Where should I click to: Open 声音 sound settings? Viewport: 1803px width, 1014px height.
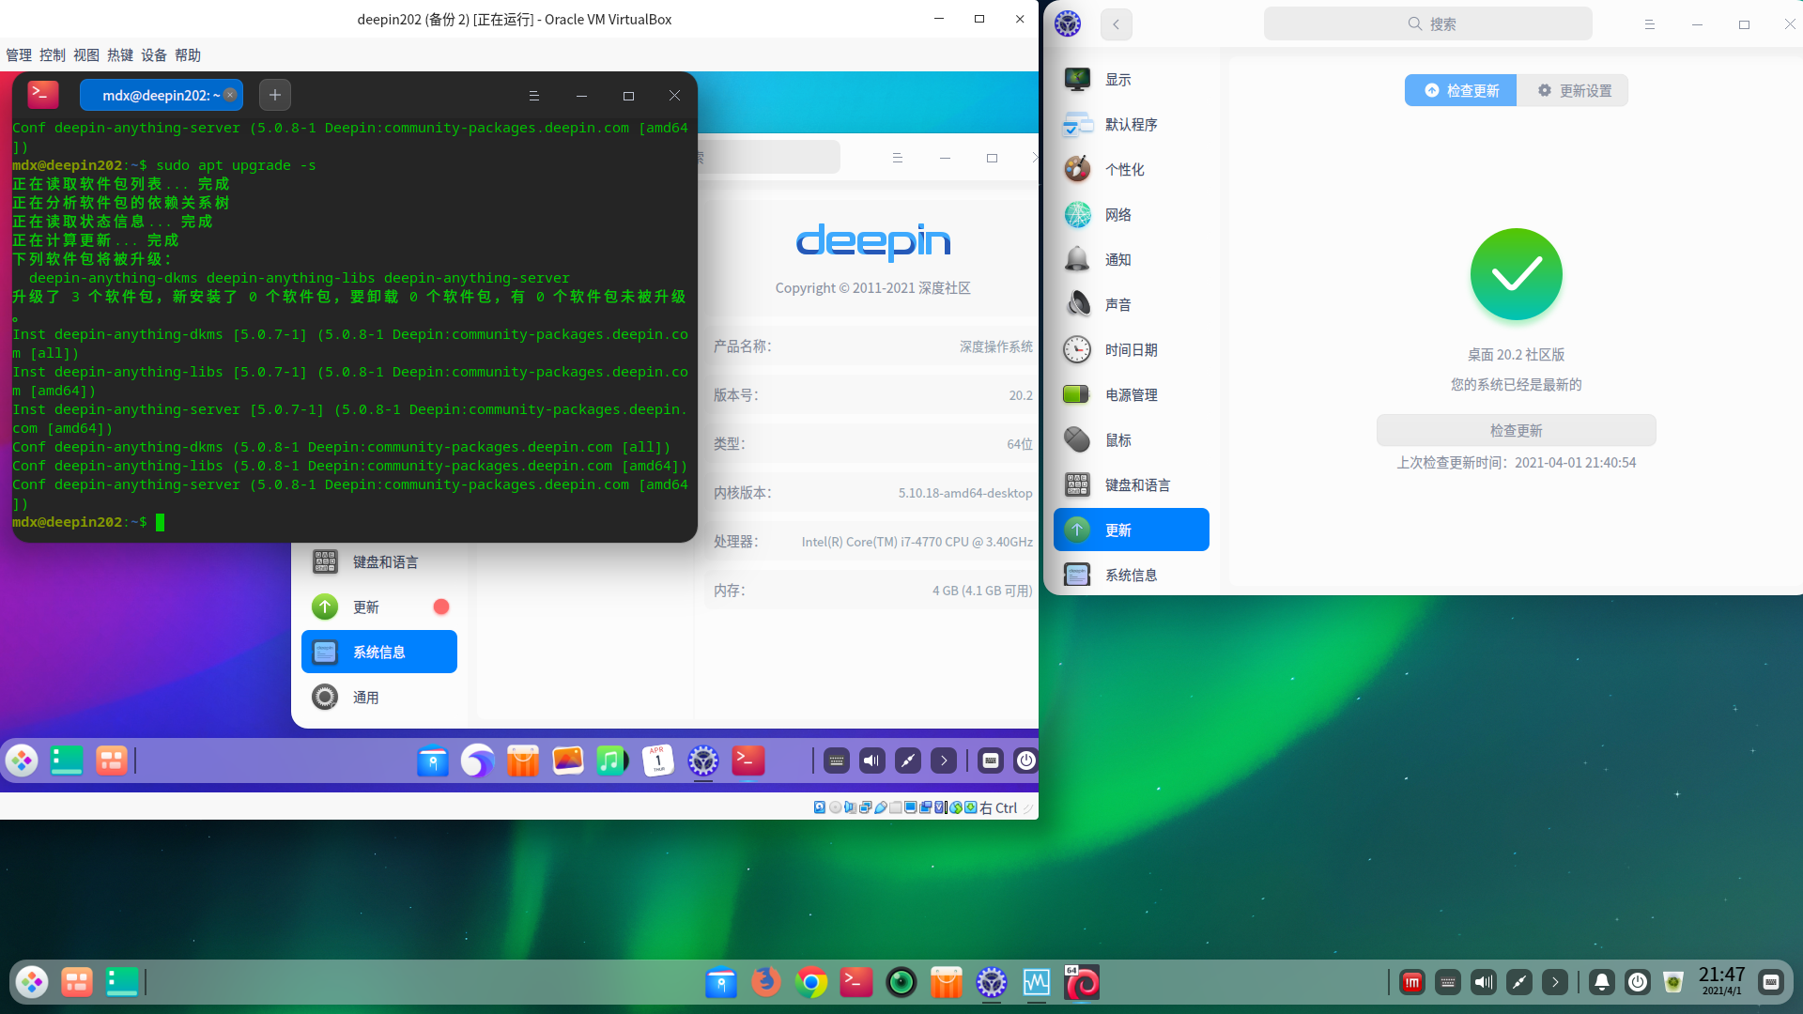coord(1117,305)
